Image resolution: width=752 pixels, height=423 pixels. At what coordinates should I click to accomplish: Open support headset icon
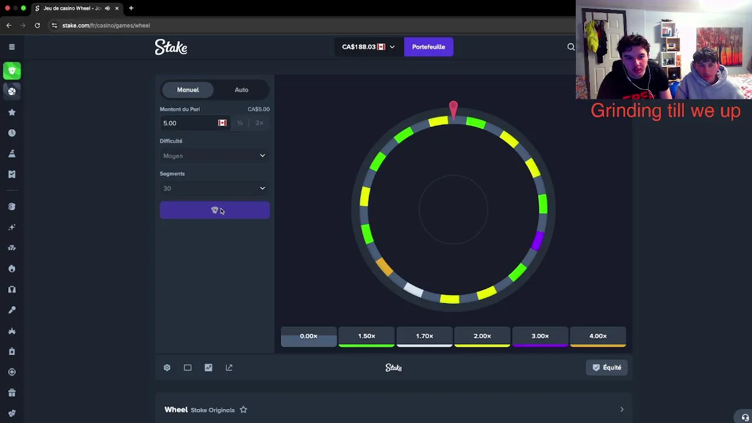(x=745, y=417)
